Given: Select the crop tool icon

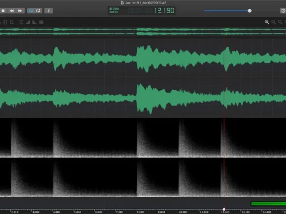Looking at the screenshot, I should [x=12, y=22].
